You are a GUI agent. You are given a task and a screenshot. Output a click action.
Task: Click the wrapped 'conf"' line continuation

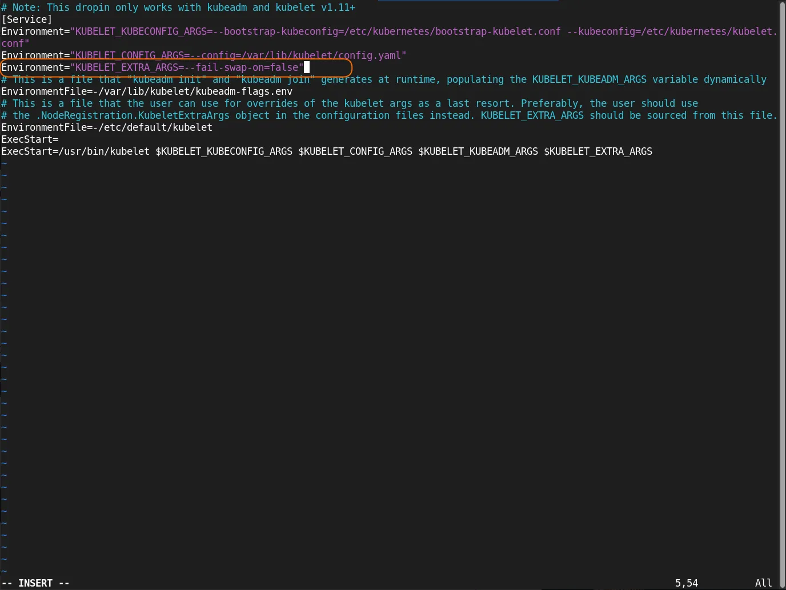point(15,43)
